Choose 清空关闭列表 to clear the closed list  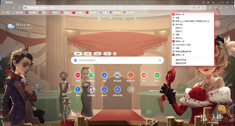193,60
